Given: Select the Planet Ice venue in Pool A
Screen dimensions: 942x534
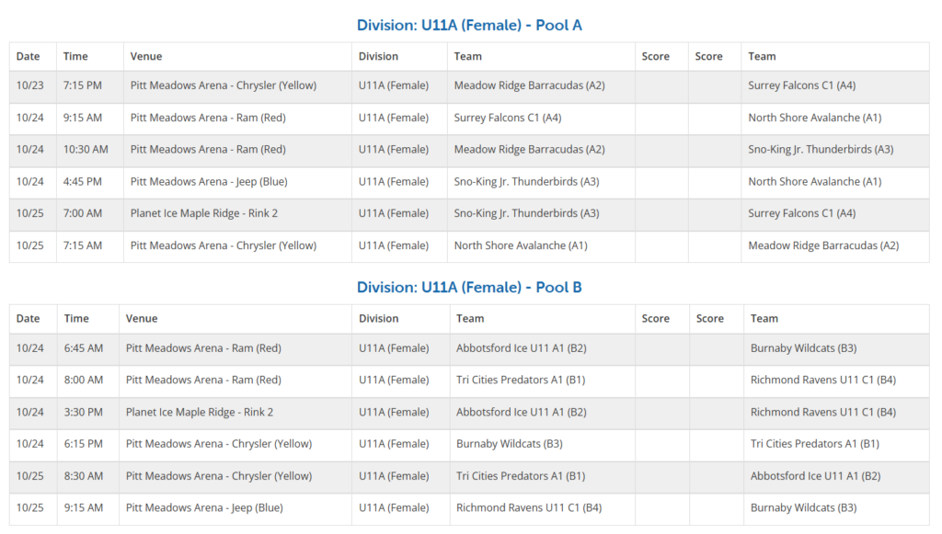Looking at the screenshot, I should click(203, 213).
